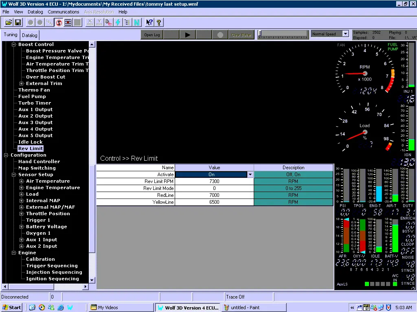Screen dimensions: 417x312
Task: Open the Windows Start menu
Action: click(x=12, y=308)
